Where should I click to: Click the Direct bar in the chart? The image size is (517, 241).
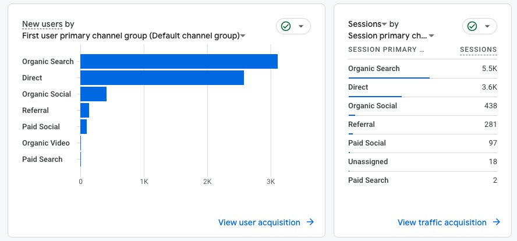click(x=162, y=77)
